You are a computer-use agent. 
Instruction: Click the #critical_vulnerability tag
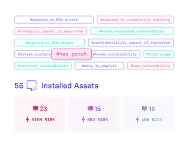[43, 66]
